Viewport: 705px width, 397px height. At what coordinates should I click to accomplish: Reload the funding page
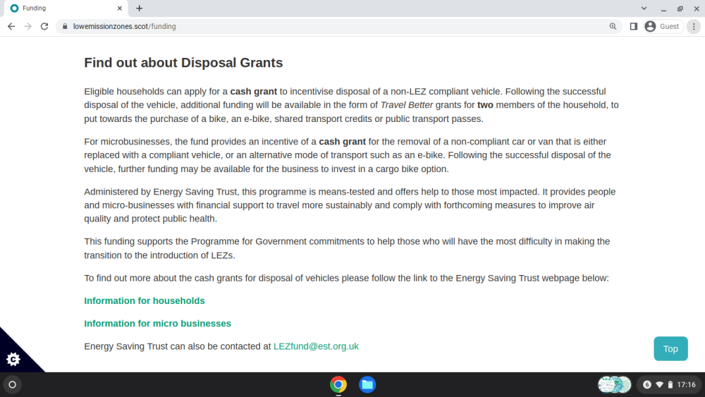click(44, 27)
